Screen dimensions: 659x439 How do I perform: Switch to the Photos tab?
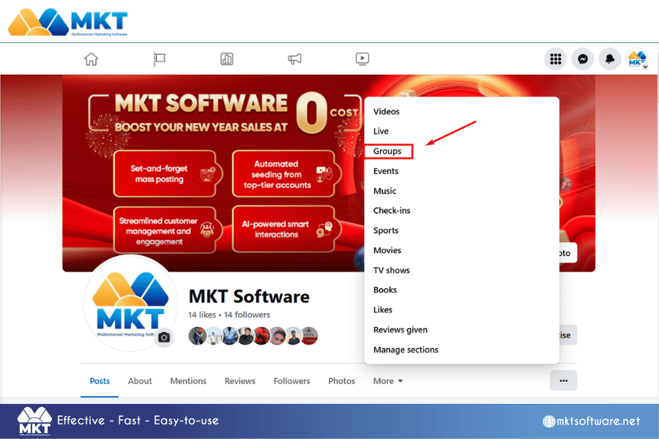tap(342, 381)
